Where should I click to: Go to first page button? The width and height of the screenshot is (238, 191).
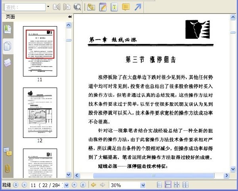tap(16, 185)
